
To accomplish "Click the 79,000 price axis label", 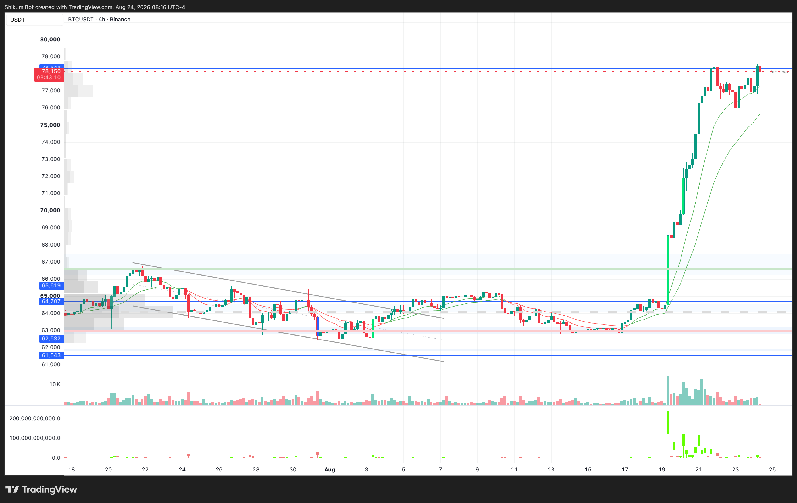I will (x=51, y=56).
